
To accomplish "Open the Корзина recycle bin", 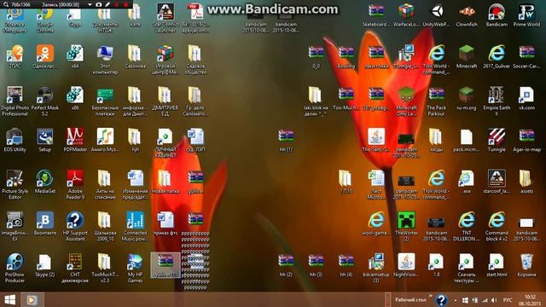I will (526, 265).
